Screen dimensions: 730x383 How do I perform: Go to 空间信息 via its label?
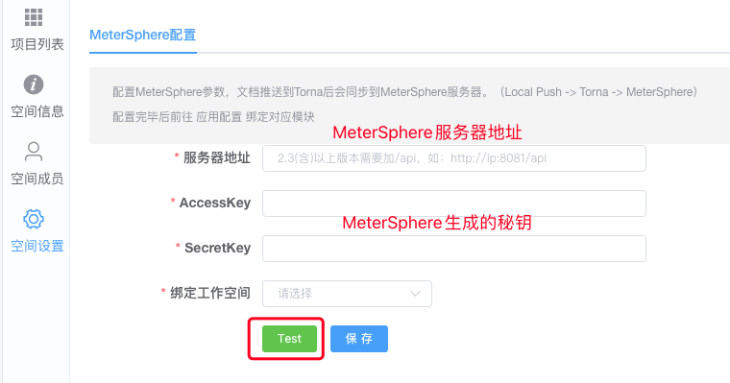point(37,111)
